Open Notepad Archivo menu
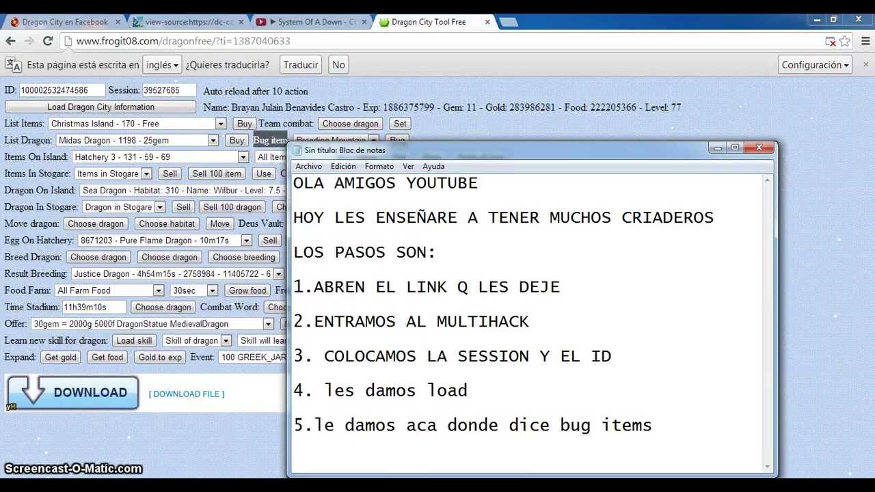Screen dimensions: 875x492 308,166
